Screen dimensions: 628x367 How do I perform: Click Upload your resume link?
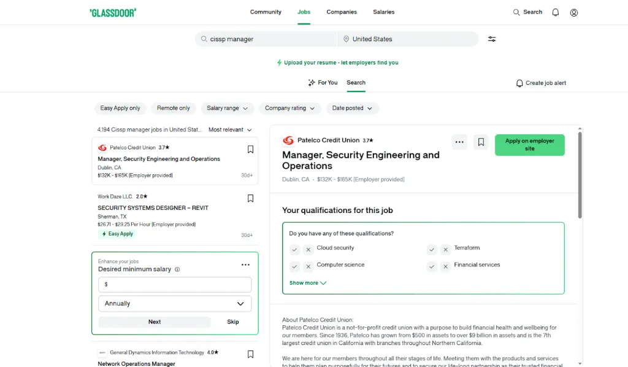tap(337, 63)
